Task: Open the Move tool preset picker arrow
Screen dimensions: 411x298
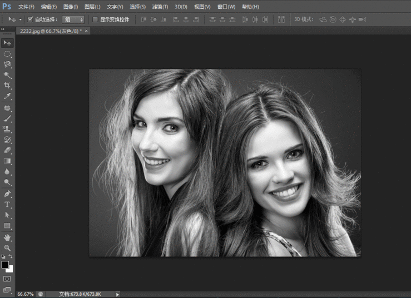Action: coord(21,19)
